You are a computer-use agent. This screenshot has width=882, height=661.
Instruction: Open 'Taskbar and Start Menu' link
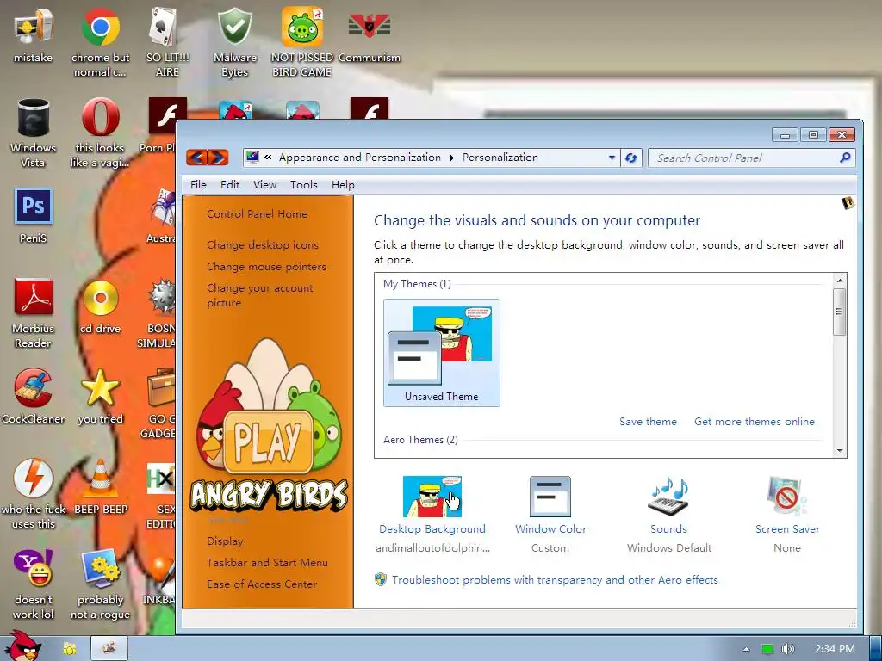point(267,563)
